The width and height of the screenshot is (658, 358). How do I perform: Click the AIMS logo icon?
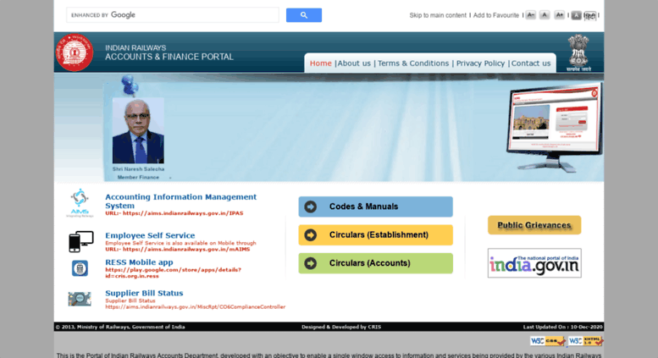[80, 203]
